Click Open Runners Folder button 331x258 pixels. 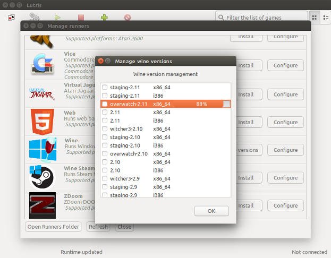coord(53,227)
